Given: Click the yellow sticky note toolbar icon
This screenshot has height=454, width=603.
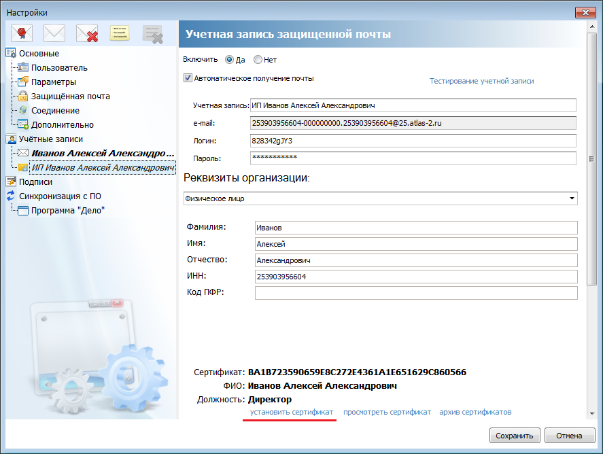Looking at the screenshot, I should 120,33.
